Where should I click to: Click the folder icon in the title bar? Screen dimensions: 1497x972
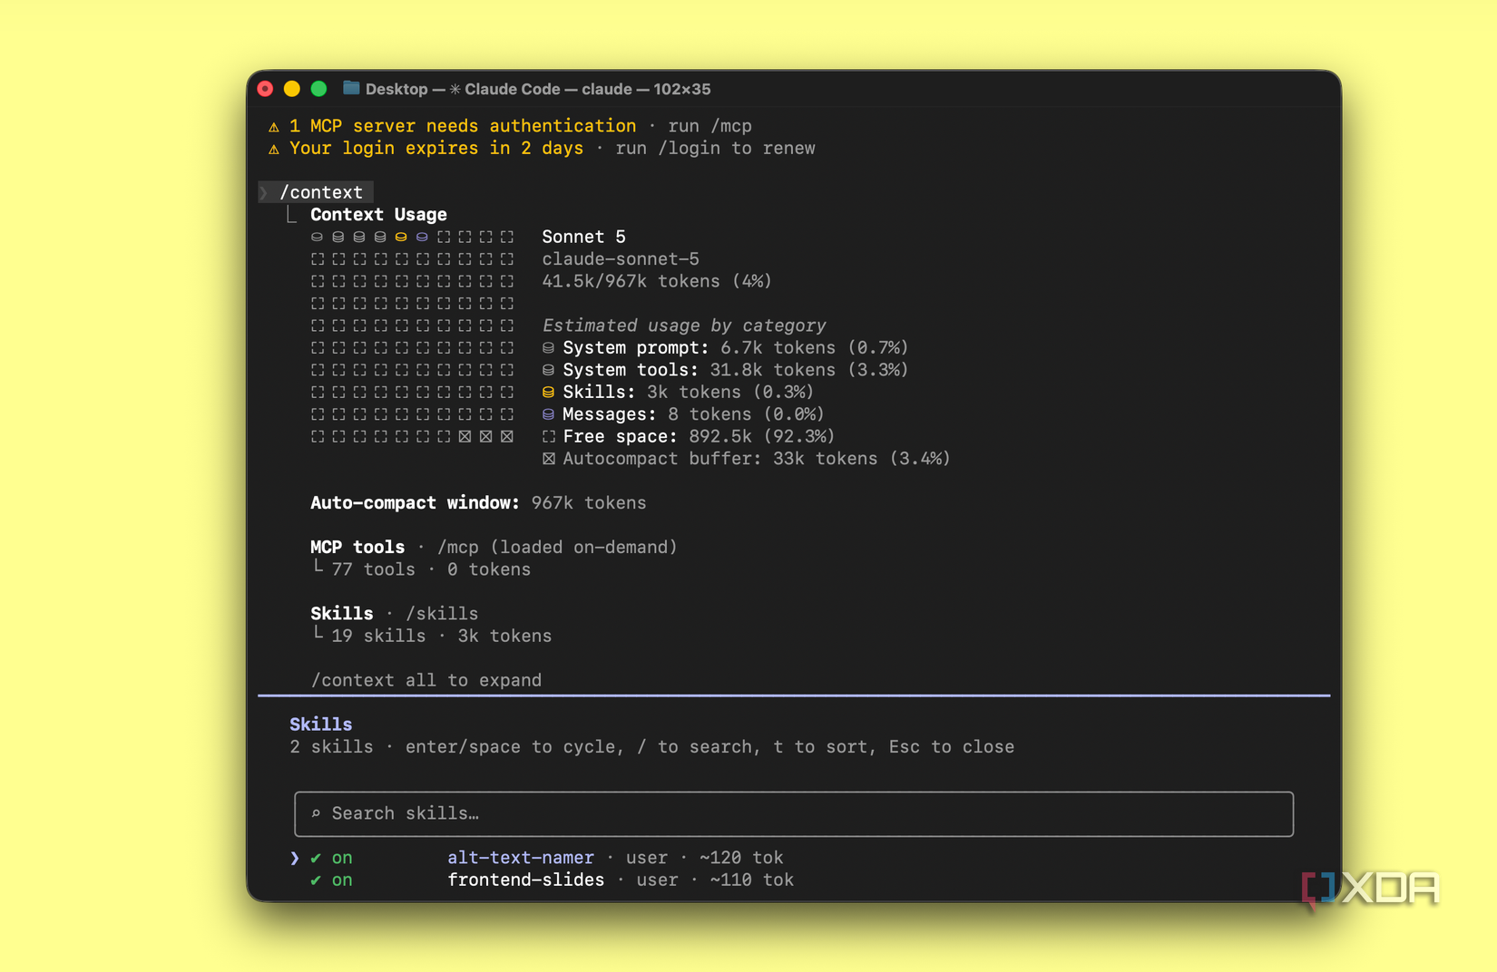351,88
